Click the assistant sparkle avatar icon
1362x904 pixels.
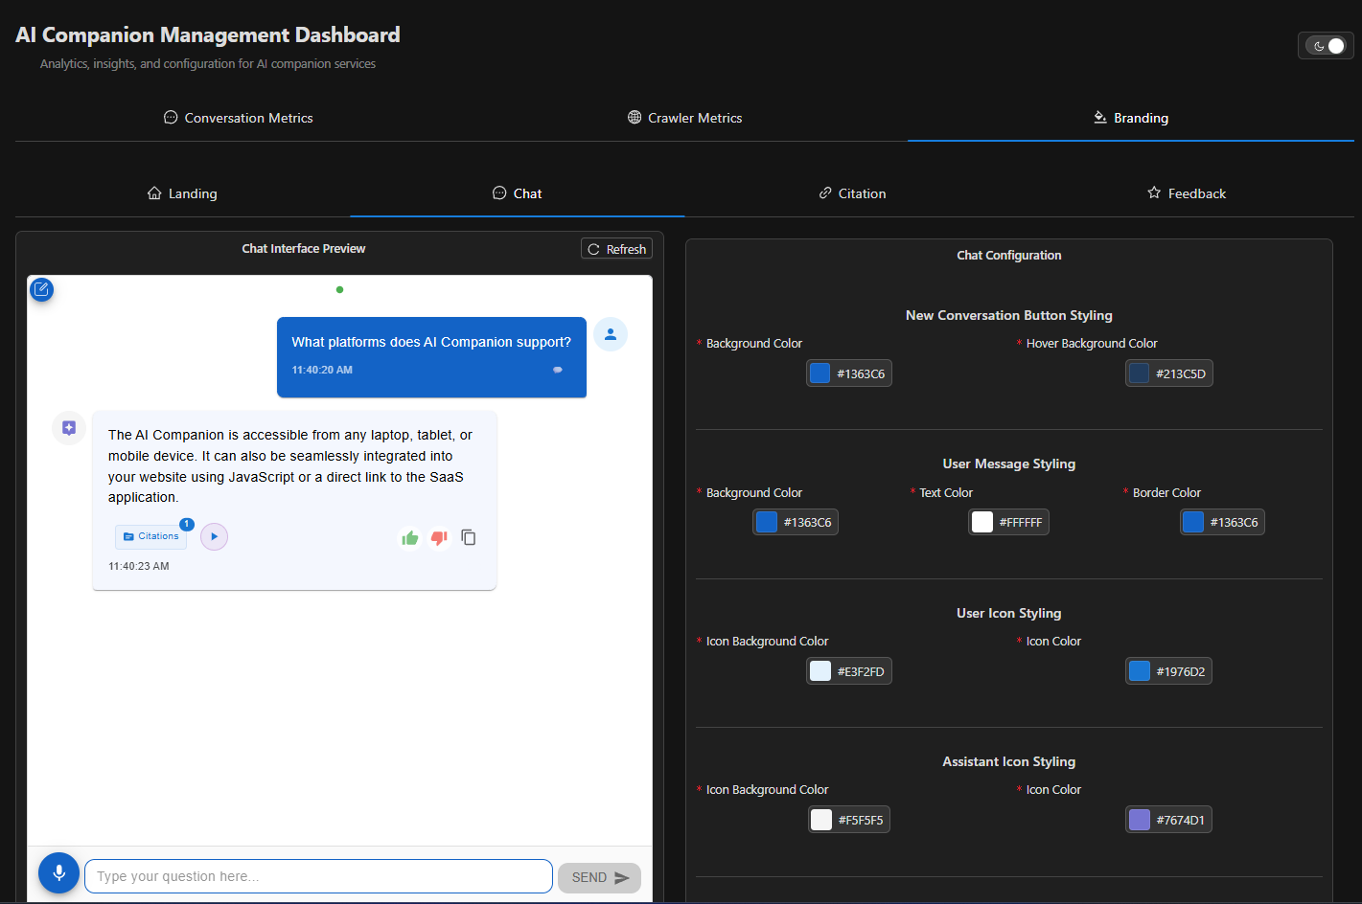(x=68, y=428)
